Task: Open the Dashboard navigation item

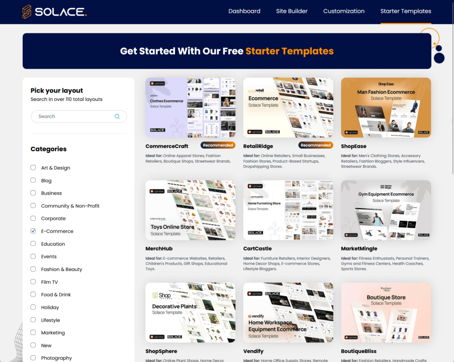Action: click(x=244, y=11)
